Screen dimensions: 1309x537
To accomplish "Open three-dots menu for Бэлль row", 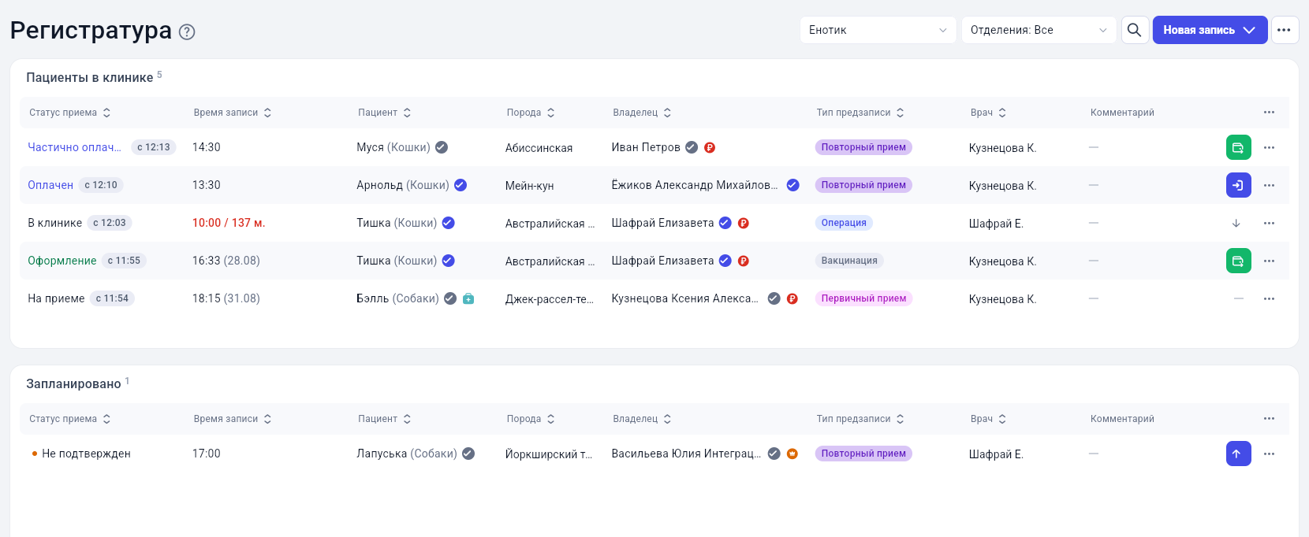I will pyautogui.click(x=1269, y=298).
